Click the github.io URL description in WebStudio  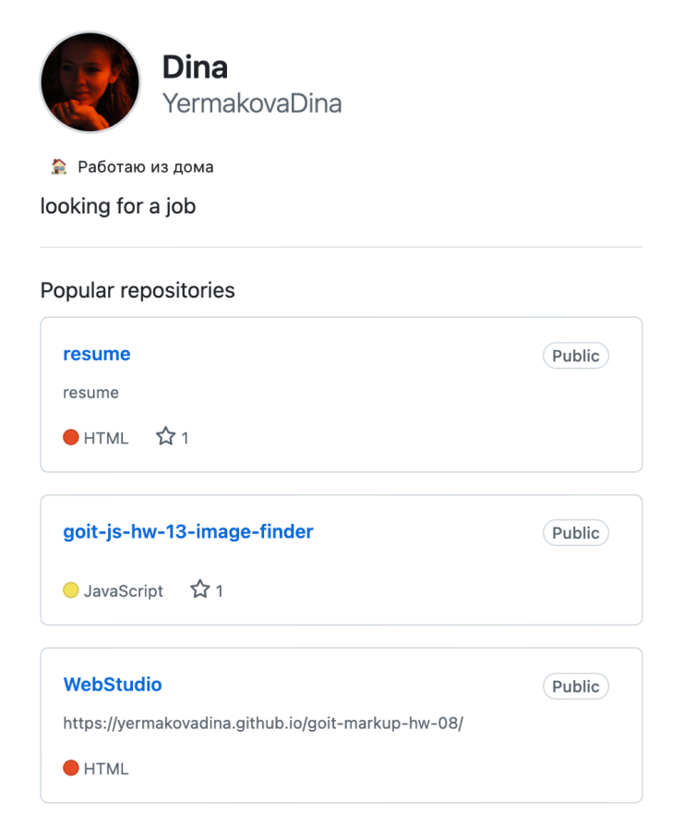263,723
